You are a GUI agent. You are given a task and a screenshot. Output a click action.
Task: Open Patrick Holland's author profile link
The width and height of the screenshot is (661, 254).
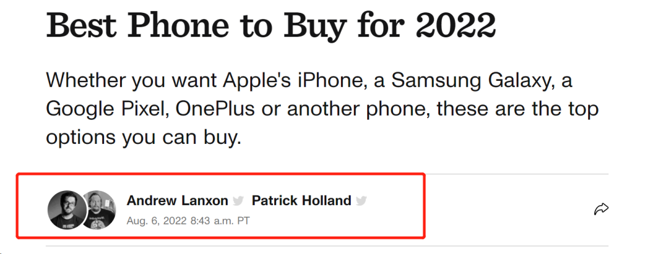pyautogui.click(x=301, y=201)
